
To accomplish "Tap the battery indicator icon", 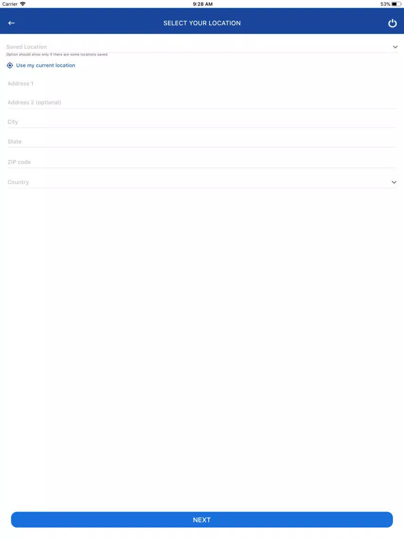I will 396,4.
